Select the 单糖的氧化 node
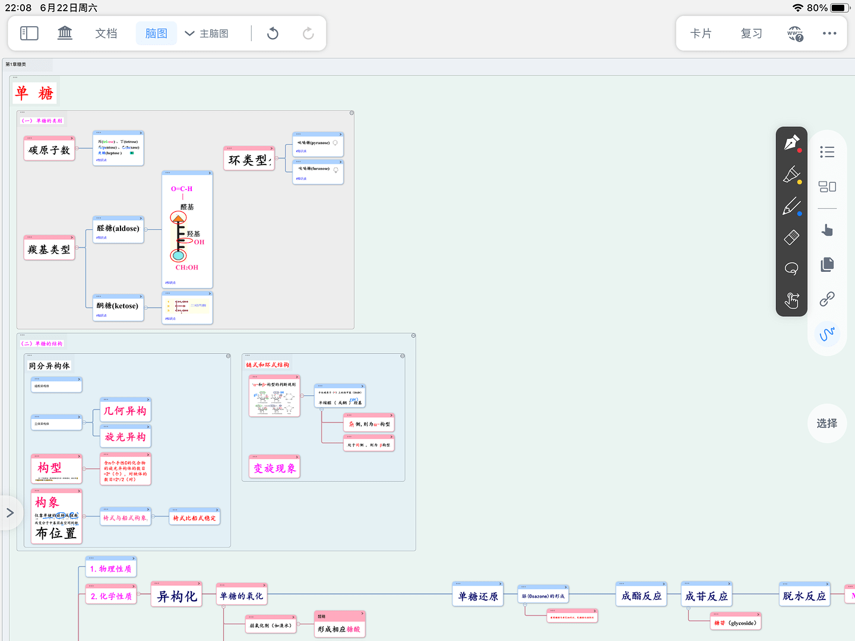Image resolution: width=855 pixels, height=641 pixels. [240, 595]
